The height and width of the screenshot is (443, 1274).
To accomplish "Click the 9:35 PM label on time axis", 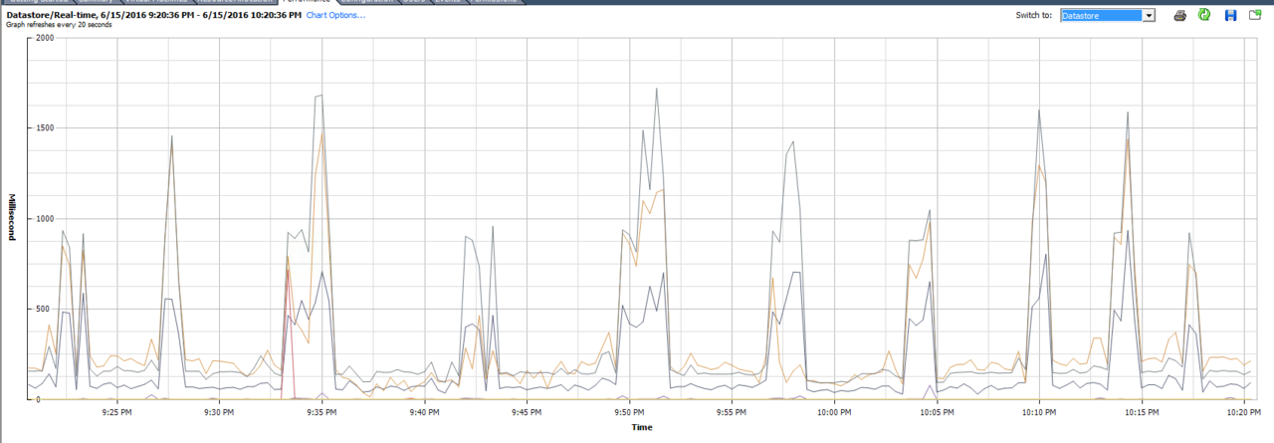I will (x=321, y=411).
